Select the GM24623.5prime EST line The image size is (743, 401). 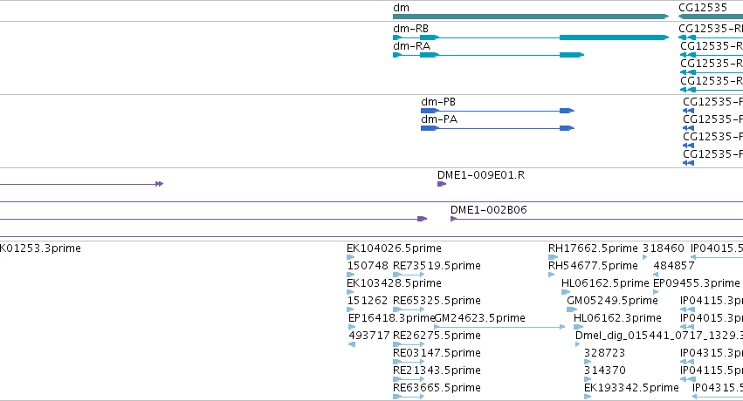click(499, 327)
